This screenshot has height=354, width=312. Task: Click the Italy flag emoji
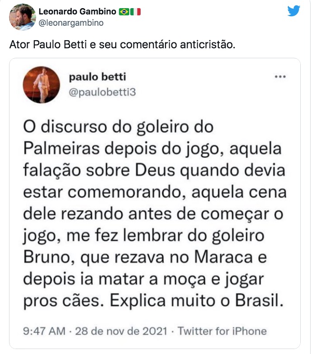pos(135,11)
